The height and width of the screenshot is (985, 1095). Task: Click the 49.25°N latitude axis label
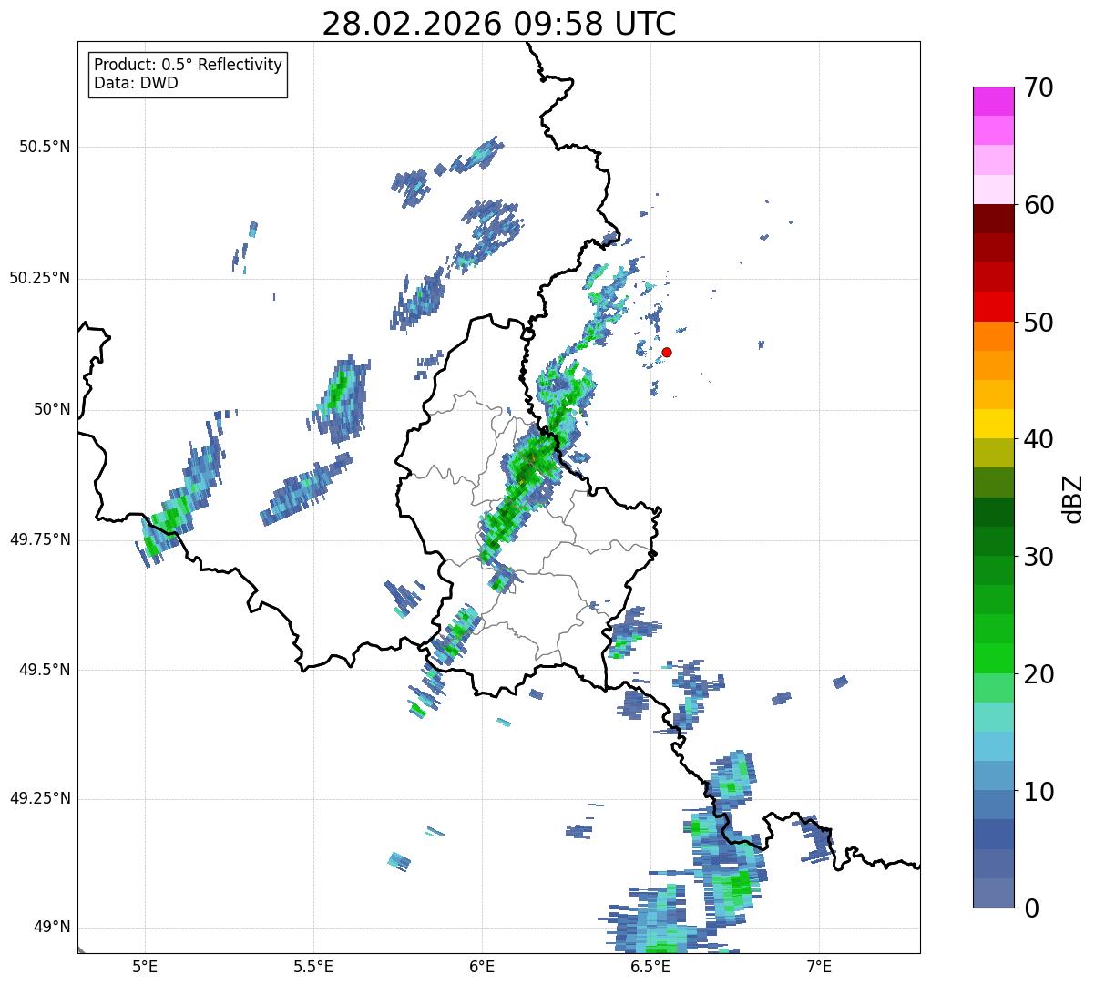(x=40, y=798)
